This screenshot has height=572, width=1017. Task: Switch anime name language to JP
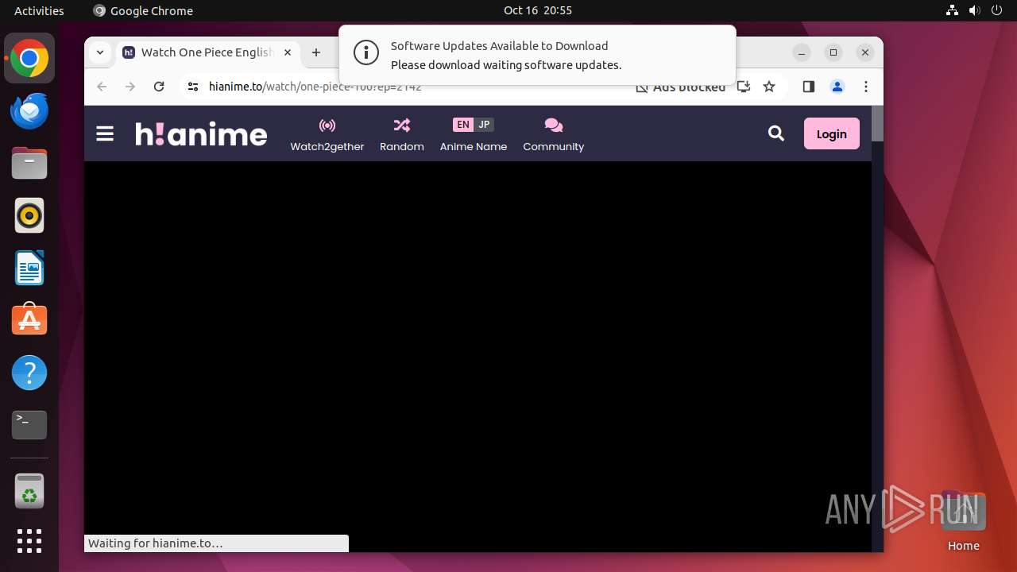click(x=484, y=125)
